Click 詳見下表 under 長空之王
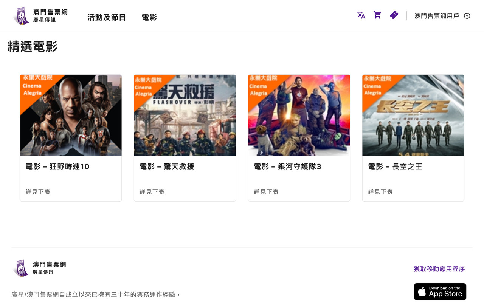 pyautogui.click(x=380, y=192)
